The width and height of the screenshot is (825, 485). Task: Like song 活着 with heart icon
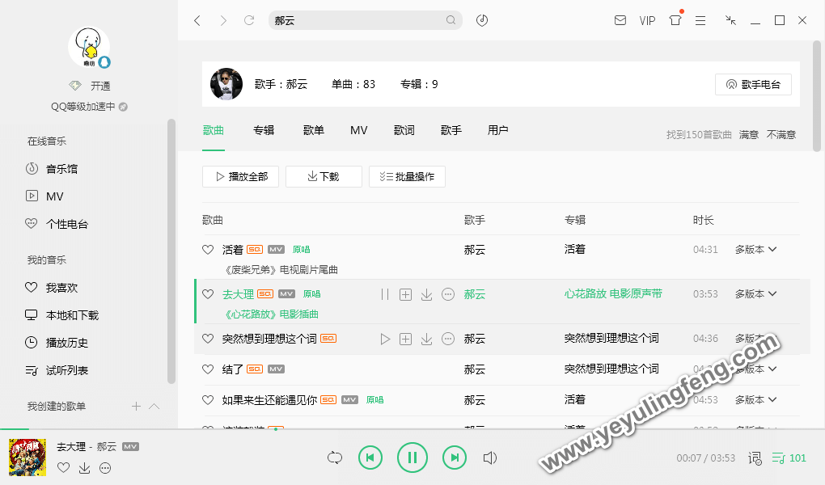point(208,250)
